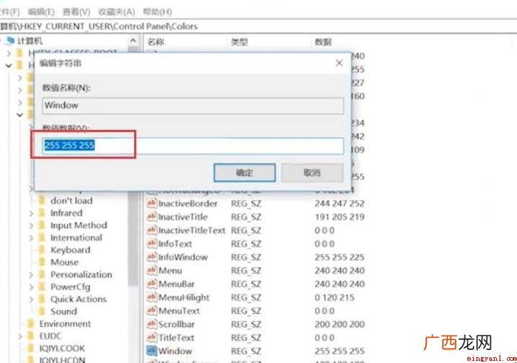Open the 查看(V) menu
Screen dimensions: 517x363
point(76,12)
